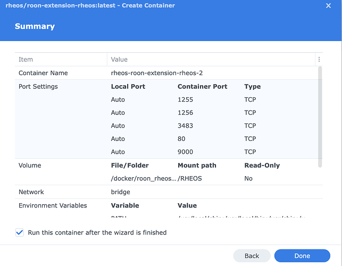Click the '/docker/roon_rheos...' folder path
This screenshot has width=342, height=266.
[x=144, y=179]
